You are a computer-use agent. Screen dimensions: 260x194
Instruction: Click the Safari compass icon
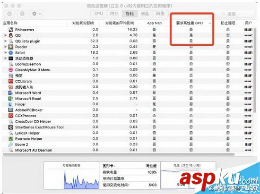(x=11, y=52)
